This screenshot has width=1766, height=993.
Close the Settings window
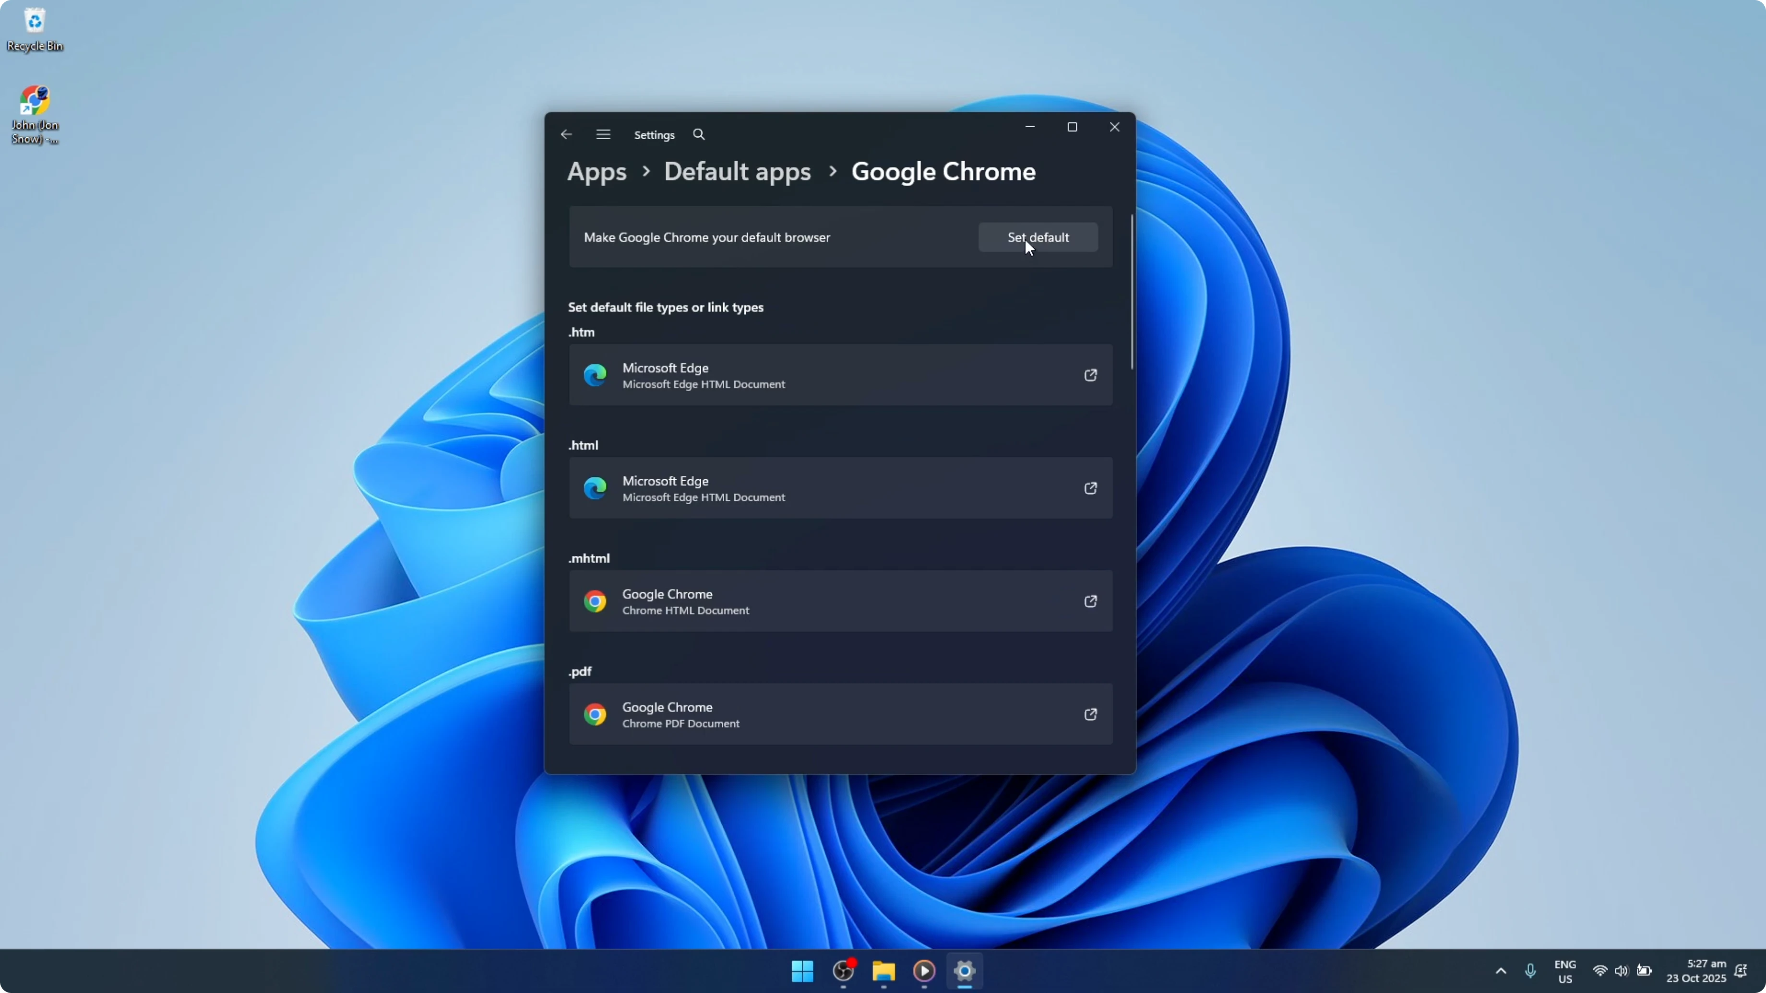(x=1114, y=127)
